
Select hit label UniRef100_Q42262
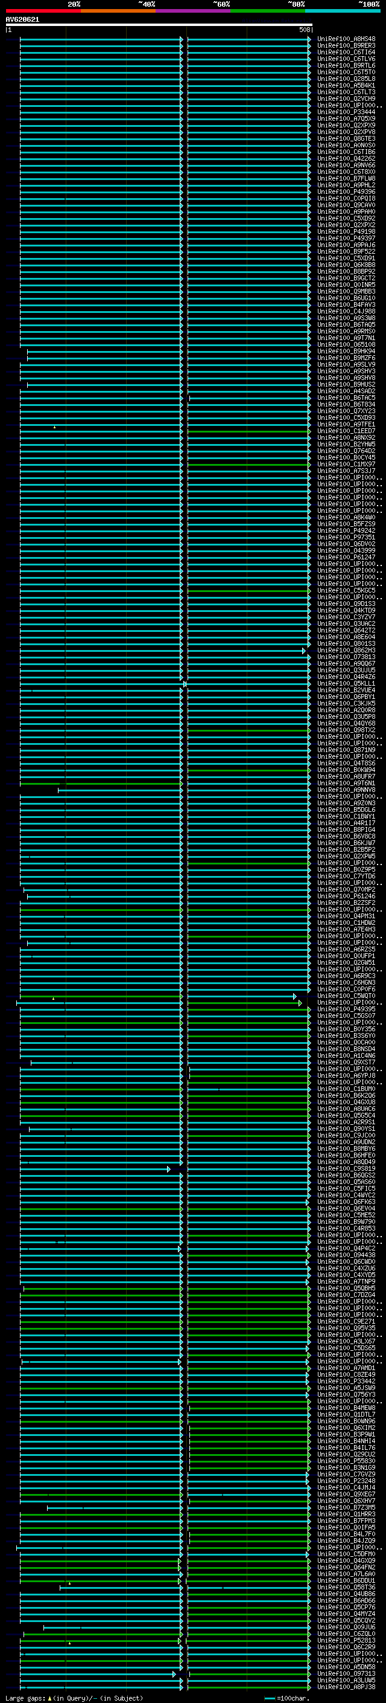(346, 158)
